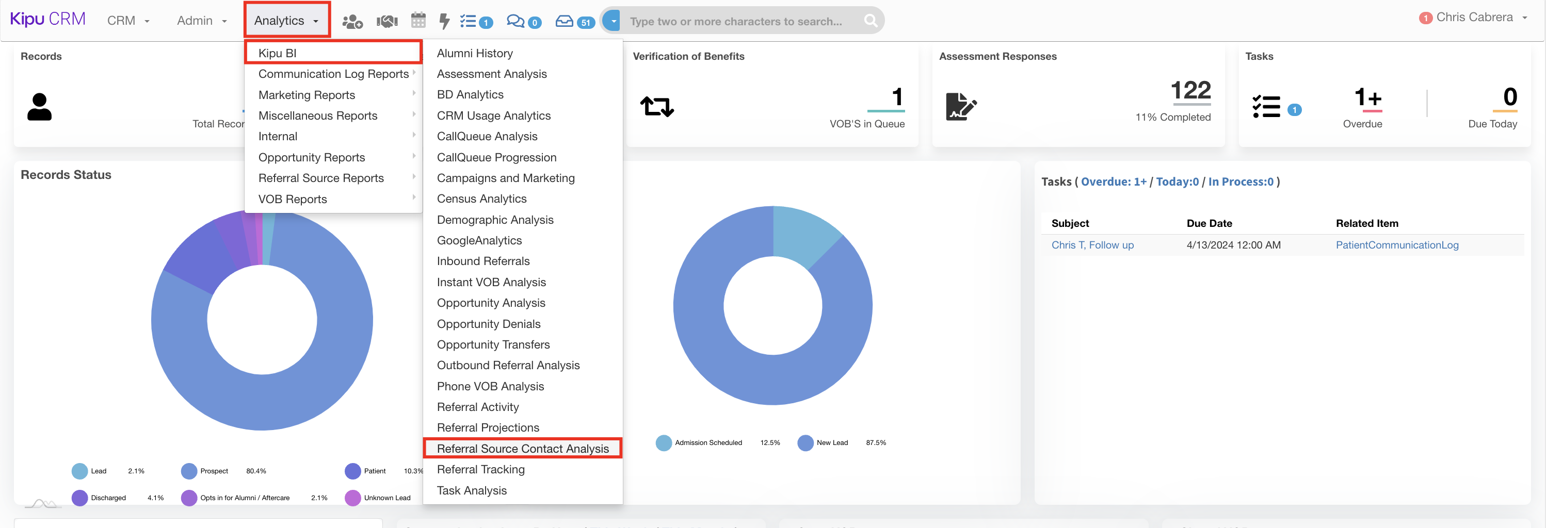Open the search filter blue dropdown
This screenshot has height=528, width=1546.
click(x=611, y=21)
